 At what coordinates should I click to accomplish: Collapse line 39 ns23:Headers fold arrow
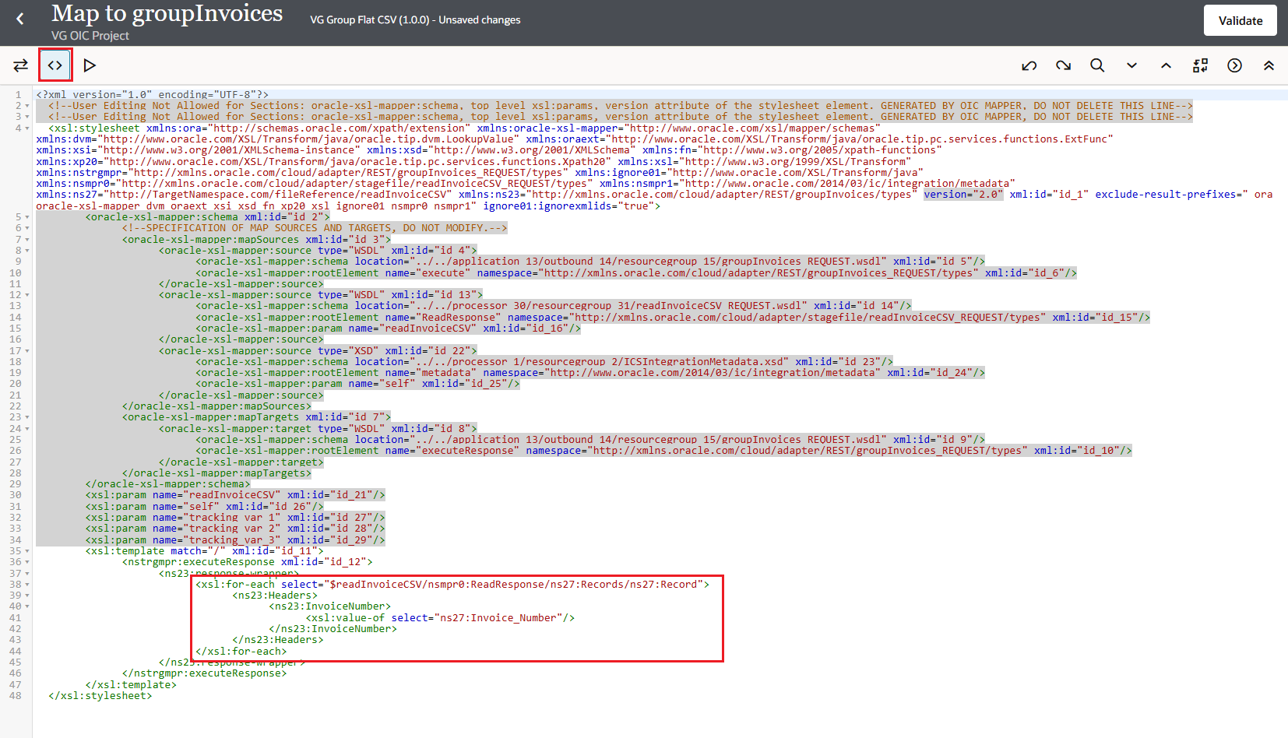click(27, 596)
